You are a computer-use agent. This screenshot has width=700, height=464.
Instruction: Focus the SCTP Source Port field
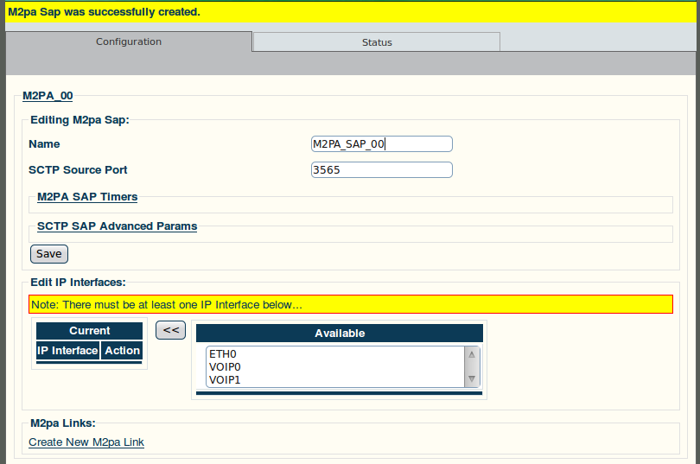(x=382, y=170)
